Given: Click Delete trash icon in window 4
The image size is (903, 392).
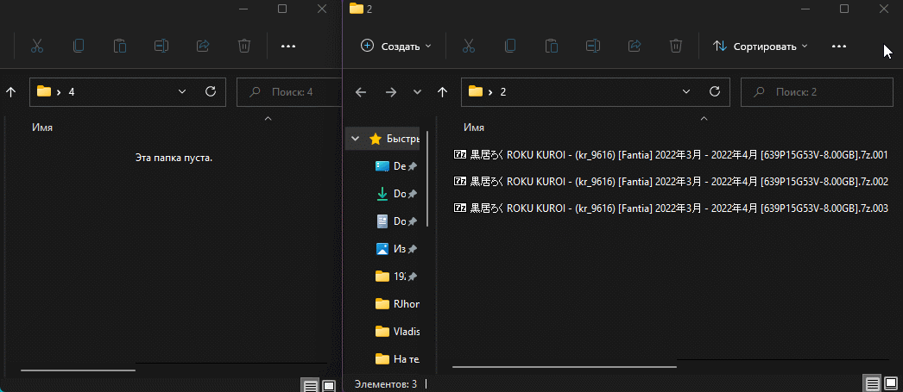Looking at the screenshot, I should click(x=244, y=46).
